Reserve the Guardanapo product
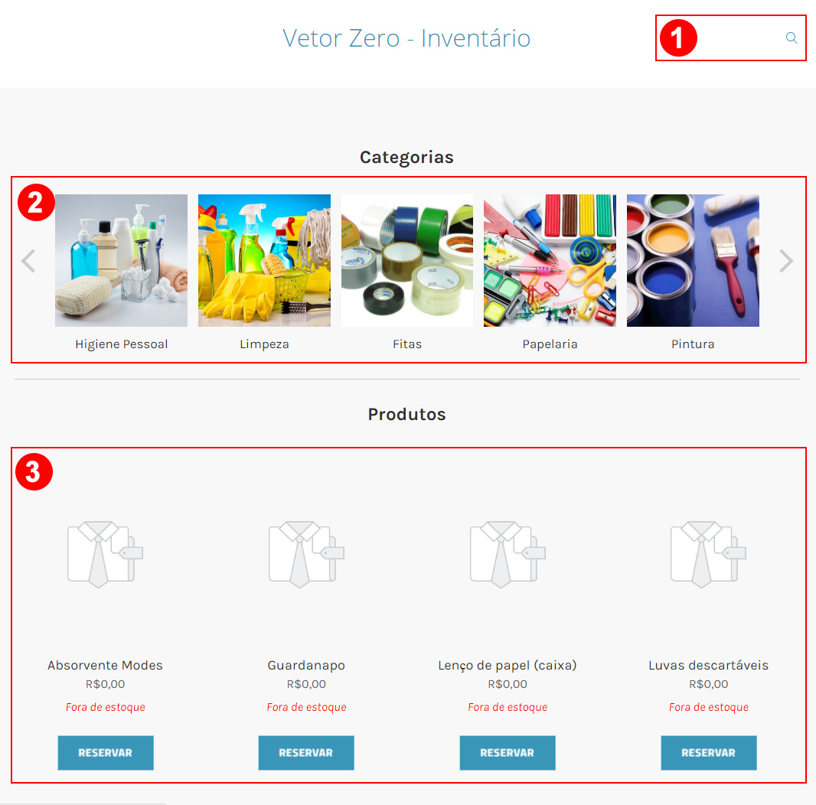The image size is (816, 805). coord(306,752)
